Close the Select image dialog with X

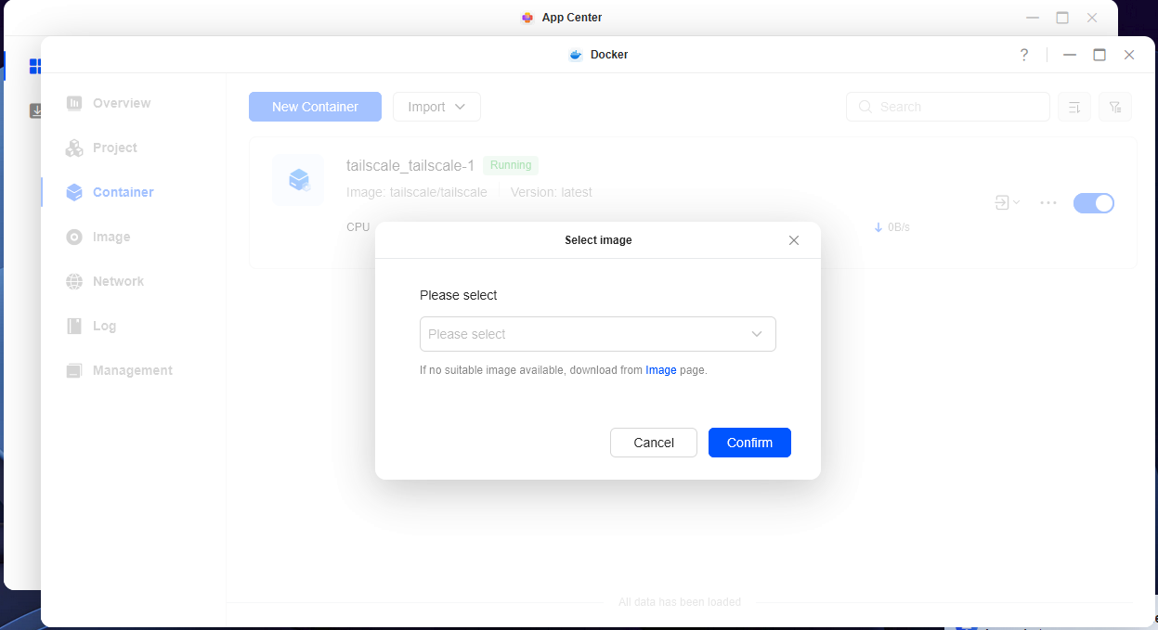(x=794, y=240)
